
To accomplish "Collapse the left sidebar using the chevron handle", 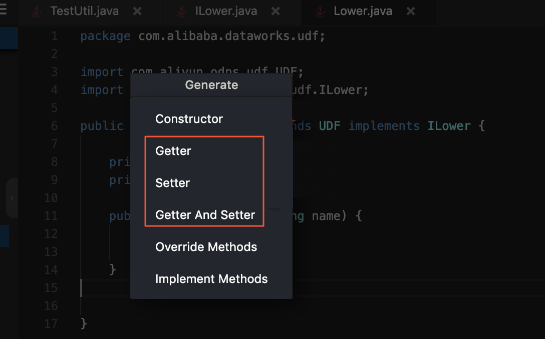I will pyautogui.click(x=12, y=198).
